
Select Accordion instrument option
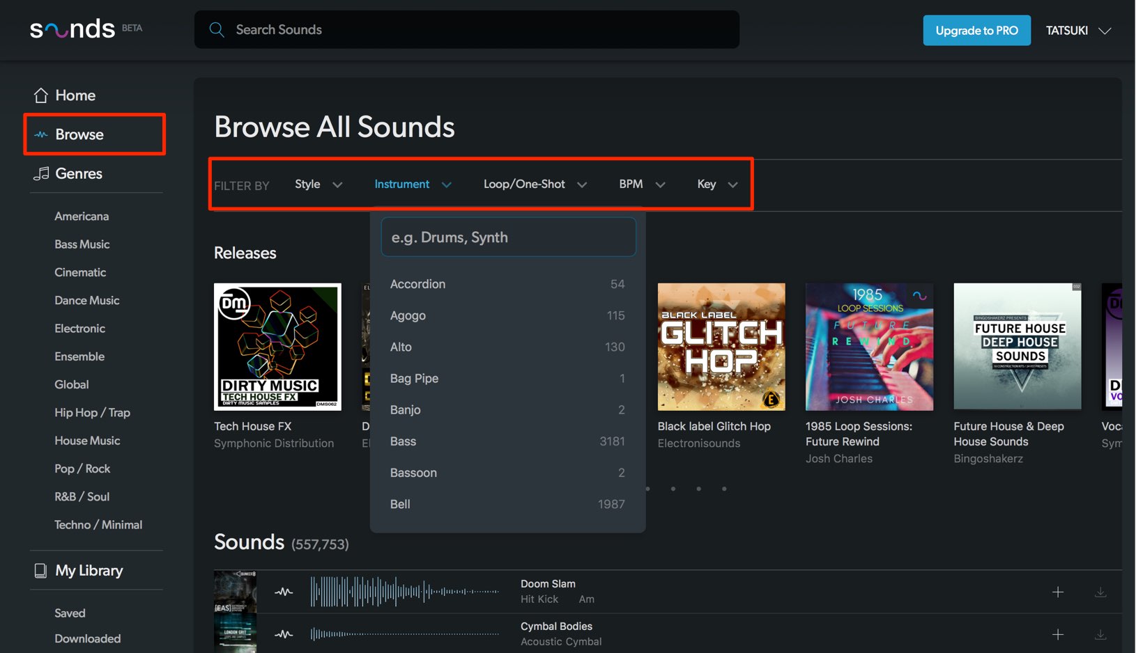tap(507, 284)
